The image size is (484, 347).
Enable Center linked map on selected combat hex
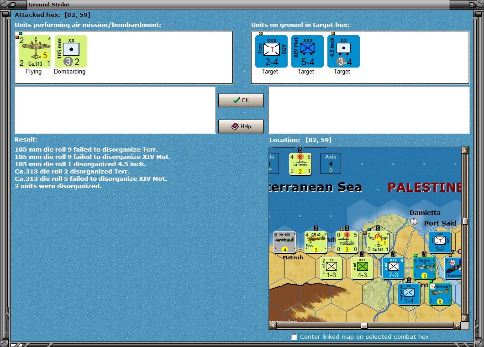[295, 336]
